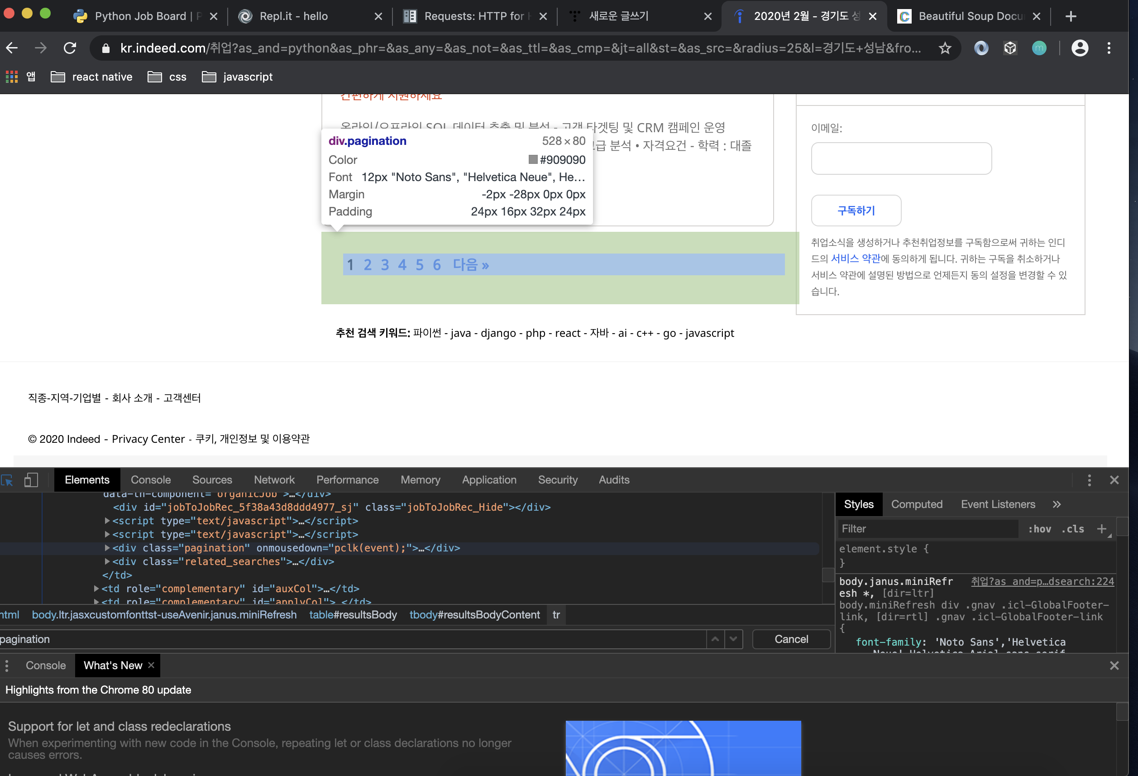Viewport: 1138px width, 776px height.
Task: Toggle element state with :hov
Action: click(1039, 529)
